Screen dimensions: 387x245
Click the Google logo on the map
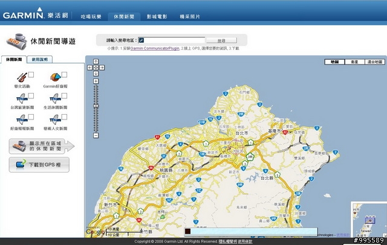click(96, 232)
